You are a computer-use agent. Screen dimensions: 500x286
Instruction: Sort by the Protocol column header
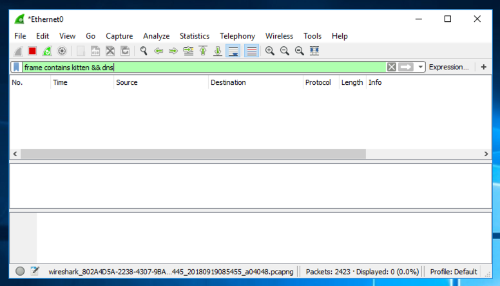coord(321,82)
